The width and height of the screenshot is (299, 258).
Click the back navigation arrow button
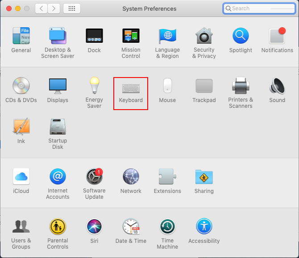click(x=41, y=8)
